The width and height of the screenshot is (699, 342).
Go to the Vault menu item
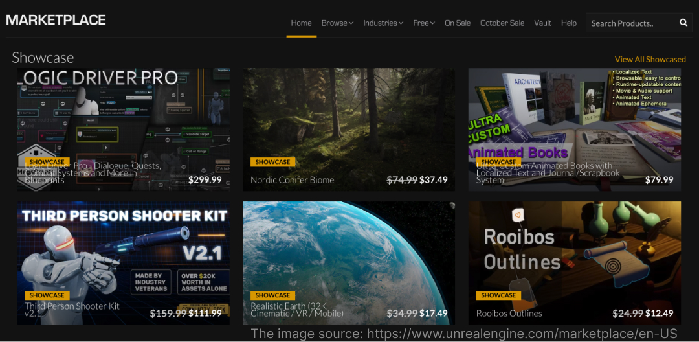coord(542,23)
